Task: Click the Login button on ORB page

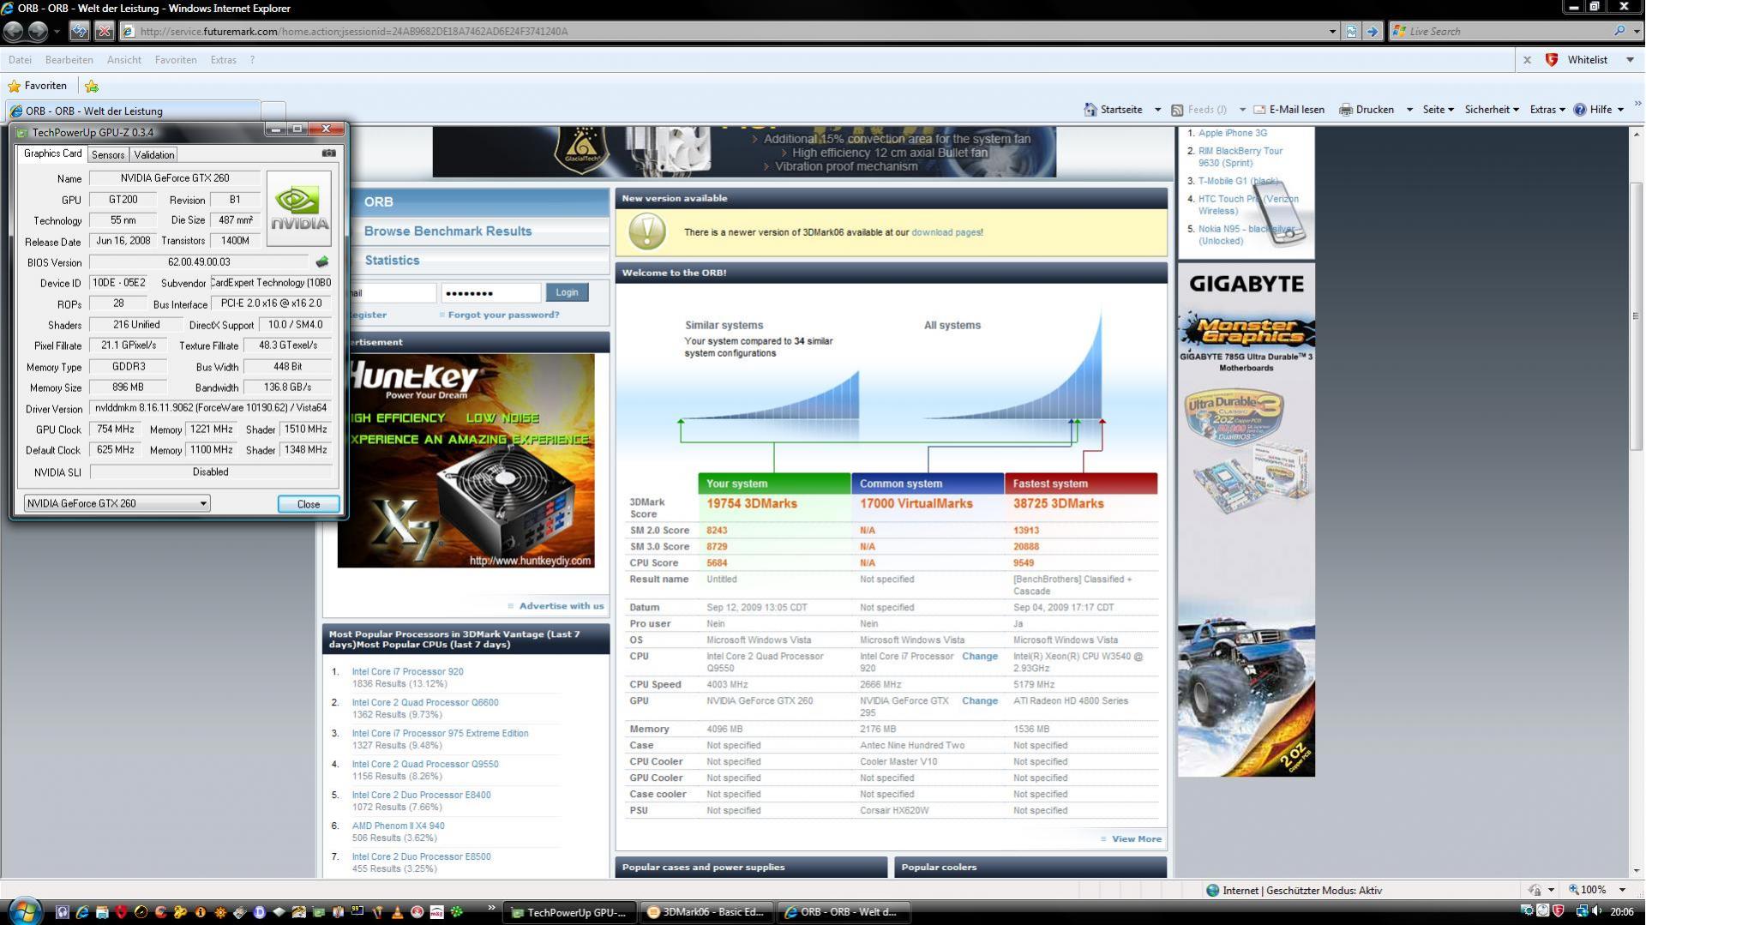Action: coord(567,292)
